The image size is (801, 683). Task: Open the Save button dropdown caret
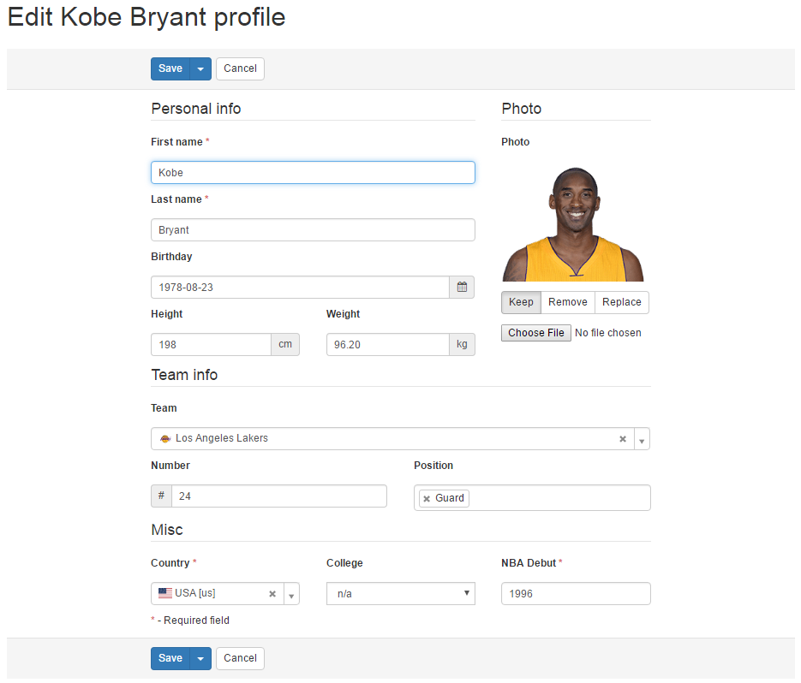click(x=199, y=68)
